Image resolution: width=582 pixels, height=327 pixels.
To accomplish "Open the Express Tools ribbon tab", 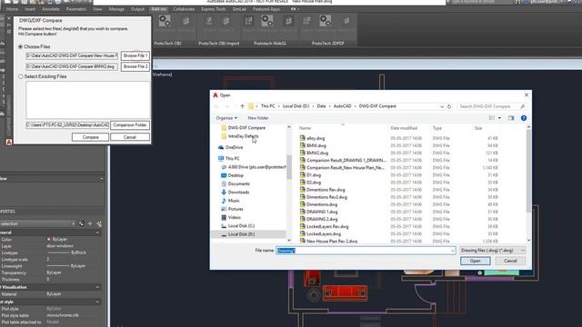I will 213,9.
